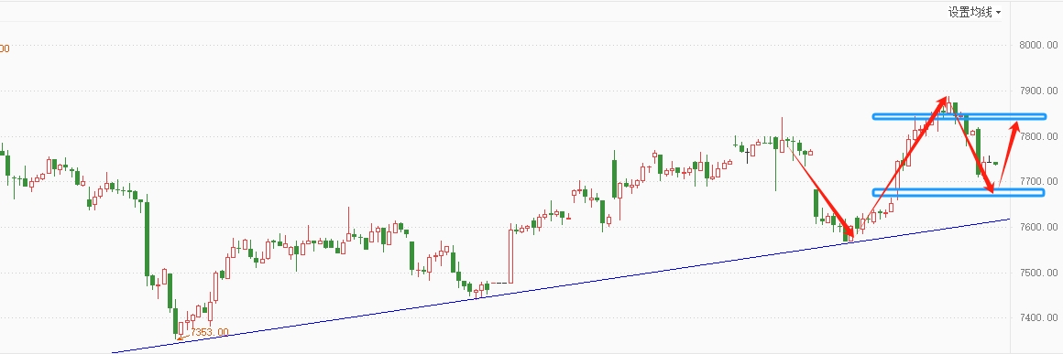The image size is (1063, 354).
Task: Select the upper blue horizontal resistance box
Action: click(x=959, y=116)
